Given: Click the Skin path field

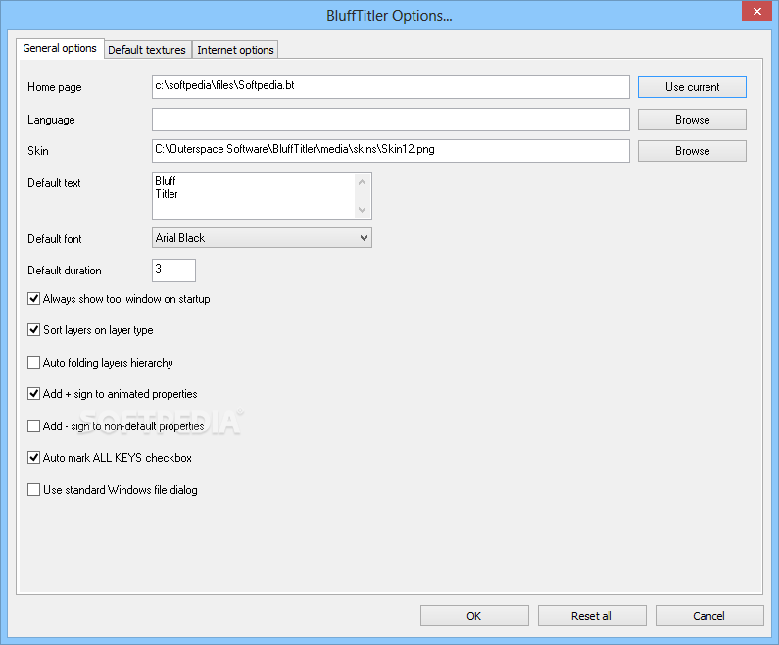Looking at the screenshot, I should click(391, 151).
